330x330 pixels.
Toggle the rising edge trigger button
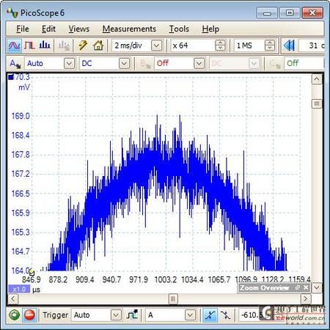[210, 315]
